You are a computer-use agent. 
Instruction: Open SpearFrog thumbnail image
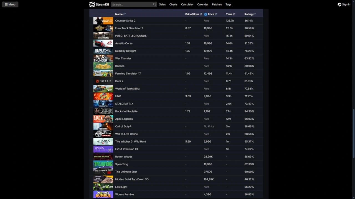click(x=103, y=164)
